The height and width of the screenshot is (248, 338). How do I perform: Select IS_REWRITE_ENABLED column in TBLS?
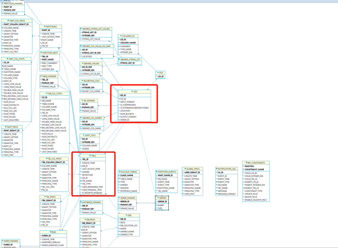(x=92, y=193)
